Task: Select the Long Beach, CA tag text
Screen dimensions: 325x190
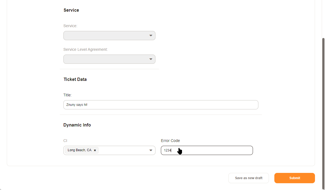Action: click(79, 150)
